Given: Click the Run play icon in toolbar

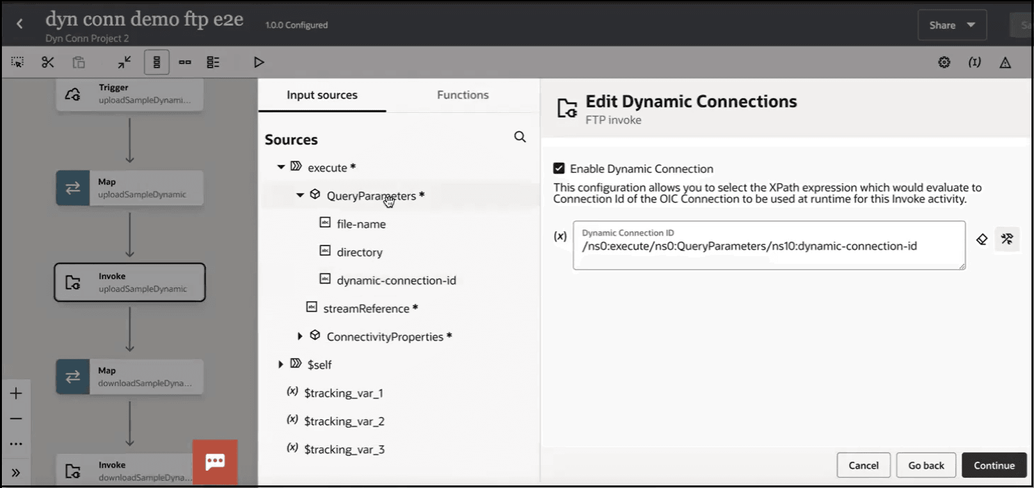Looking at the screenshot, I should pos(258,62).
